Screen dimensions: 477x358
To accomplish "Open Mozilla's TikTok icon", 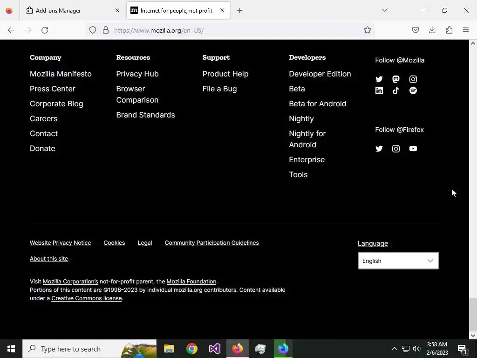I will (396, 90).
